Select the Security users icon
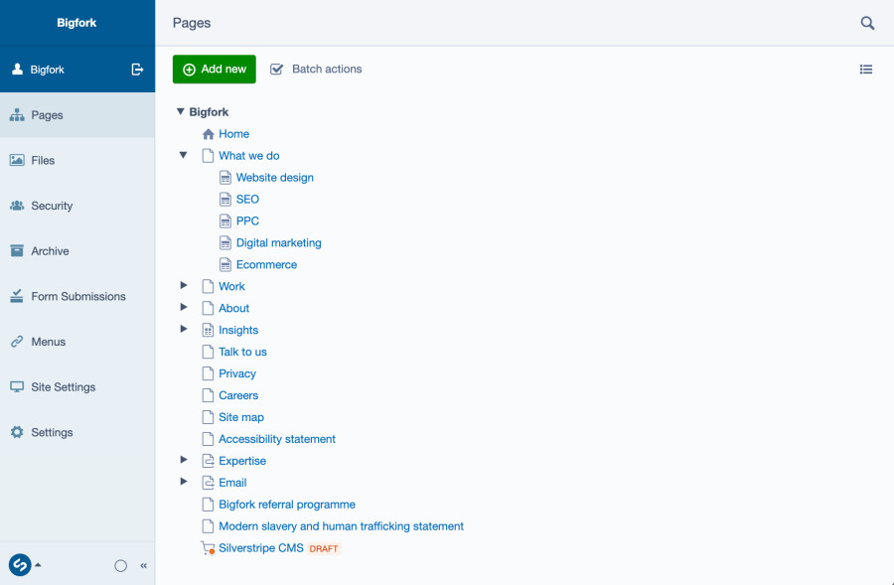Screen dimensions: 894x585 point(19,206)
